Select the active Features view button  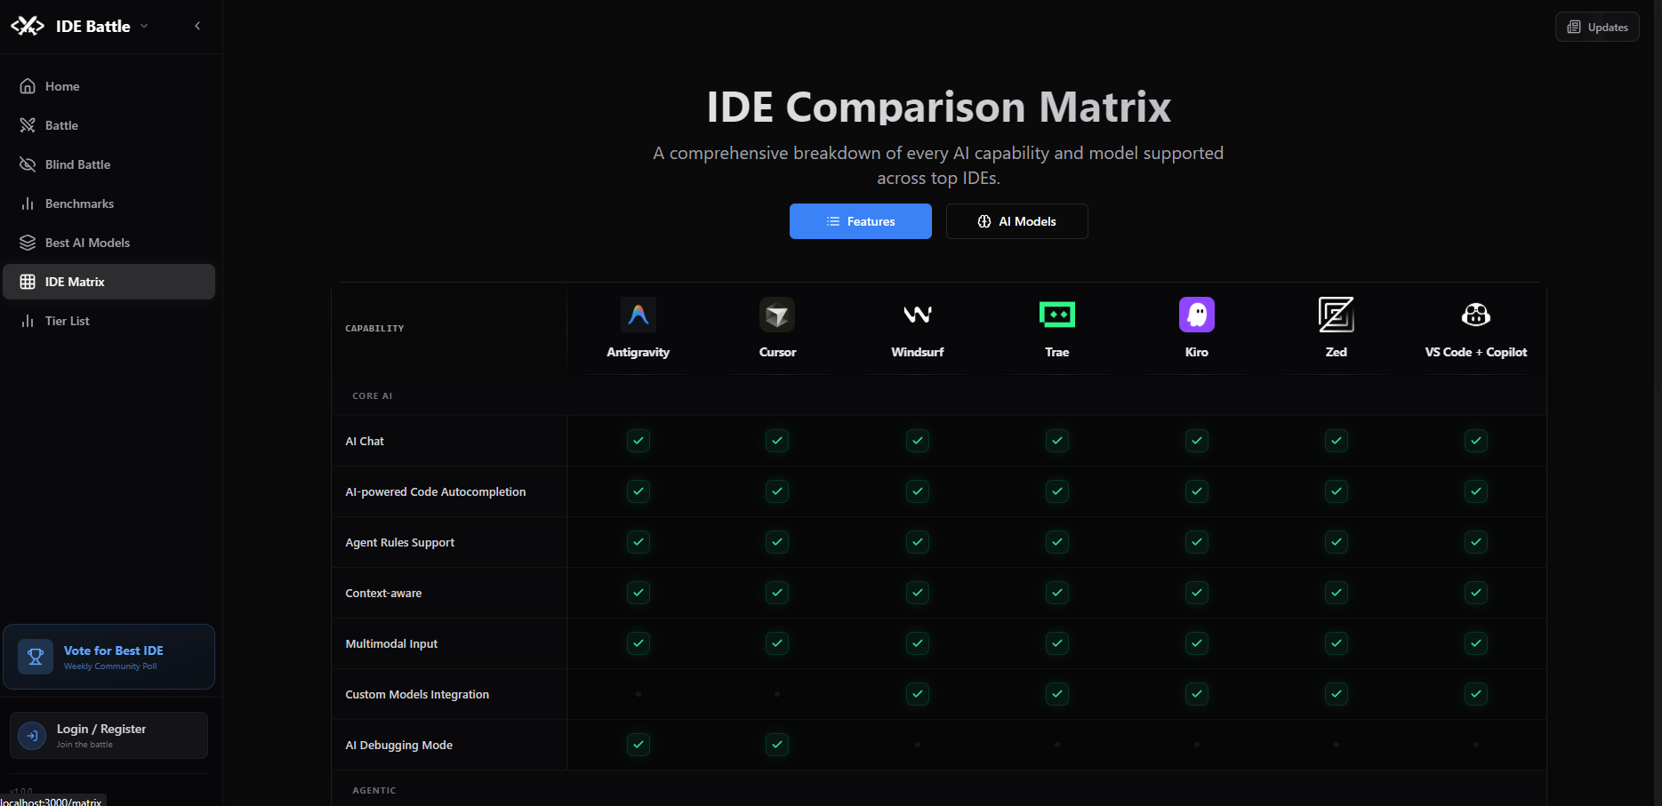(860, 221)
